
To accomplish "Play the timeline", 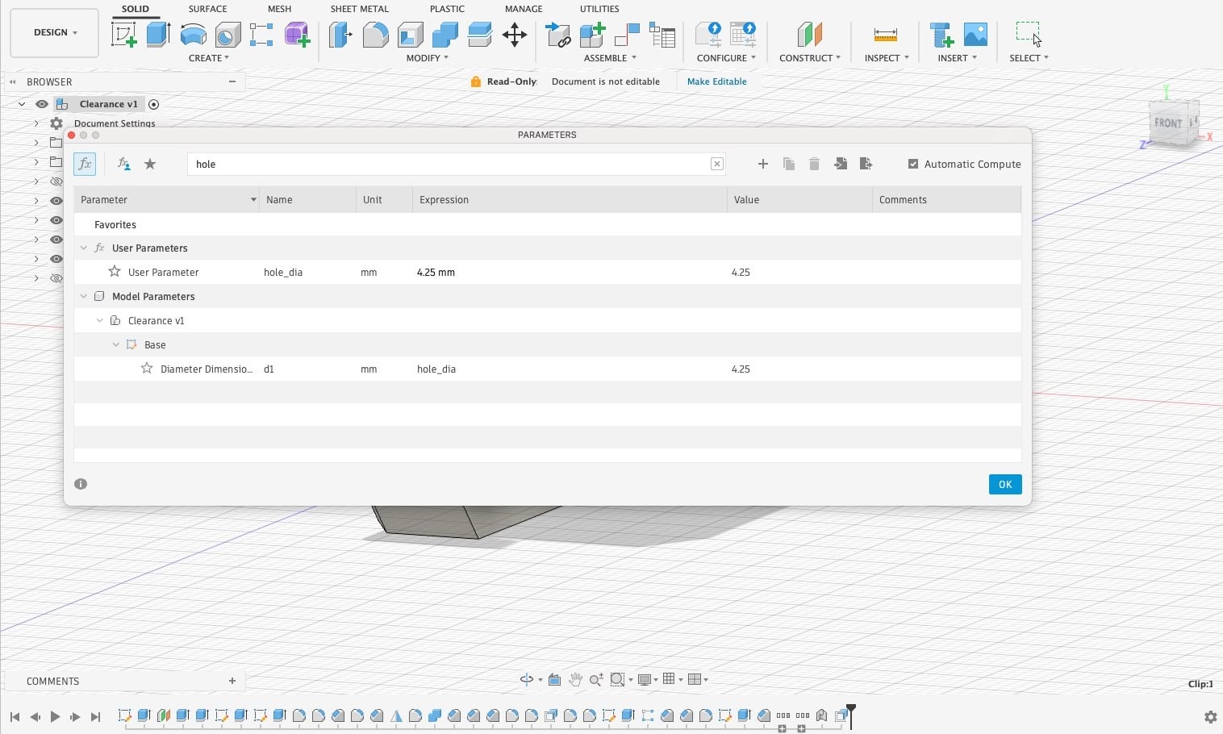I will [55, 716].
